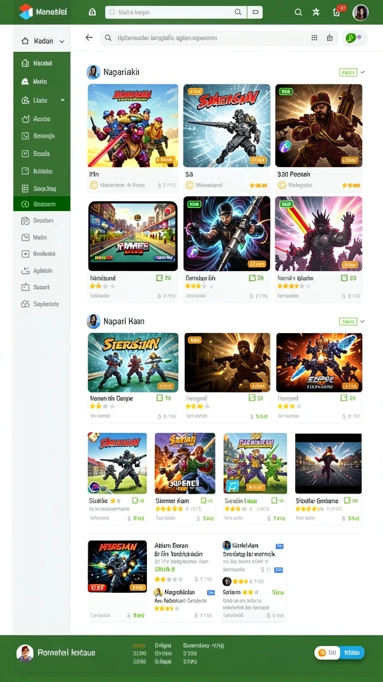Tick the green checkbox on the Nantund card
Screen dimensions: 383x682
(x=160, y=278)
